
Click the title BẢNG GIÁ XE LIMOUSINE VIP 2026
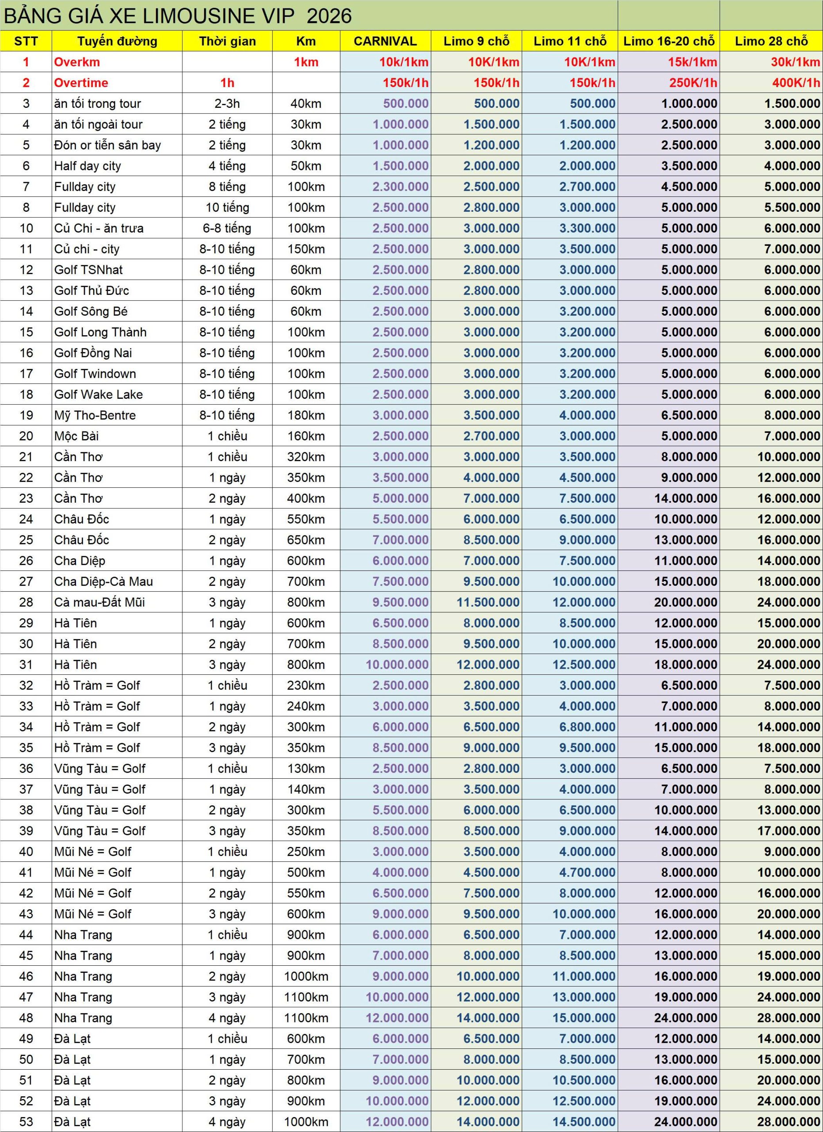coord(178,16)
